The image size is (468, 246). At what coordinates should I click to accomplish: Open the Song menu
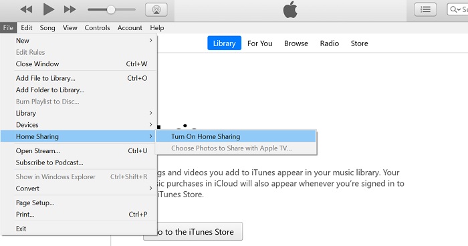[x=47, y=28]
